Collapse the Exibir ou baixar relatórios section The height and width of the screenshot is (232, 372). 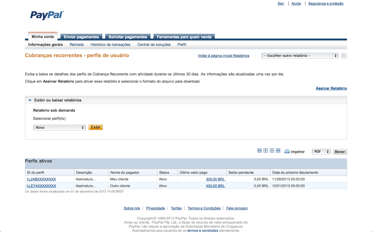(30, 100)
